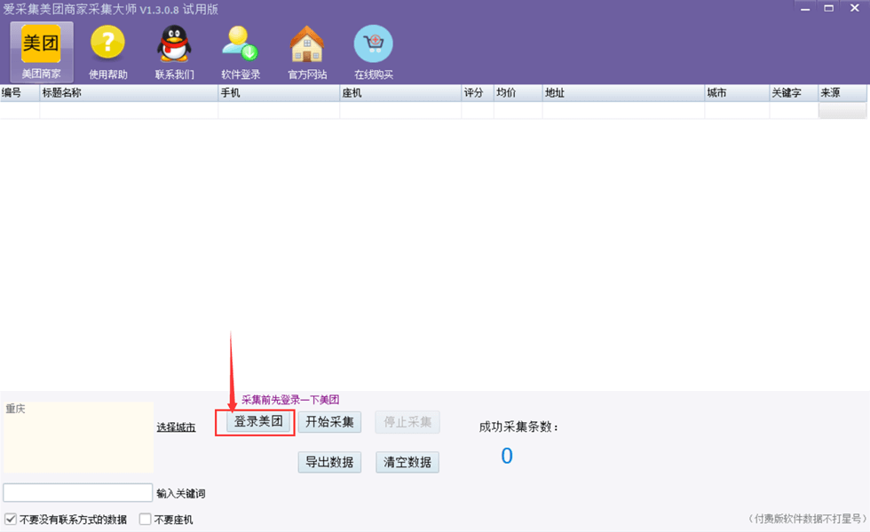Sort by the 城市 column header
This screenshot has height=532, width=870.
click(738, 93)
